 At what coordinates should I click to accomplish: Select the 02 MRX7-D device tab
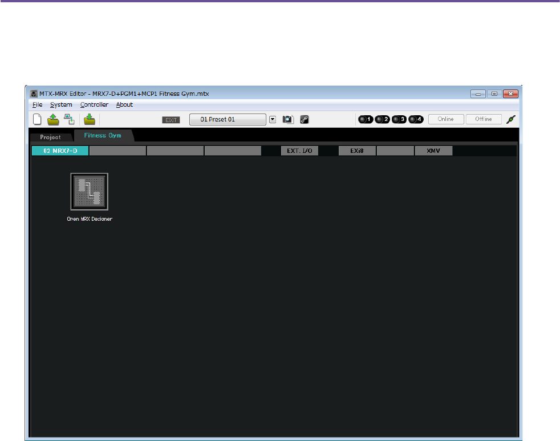pos(60,151)
